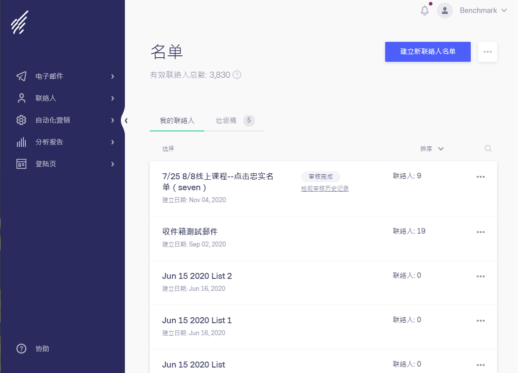
Task: Click the 协助 help text
Action: tap(42, 349)
